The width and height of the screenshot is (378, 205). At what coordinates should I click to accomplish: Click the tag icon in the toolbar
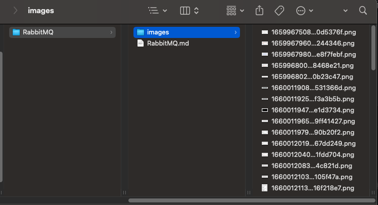tap(279, 11)
